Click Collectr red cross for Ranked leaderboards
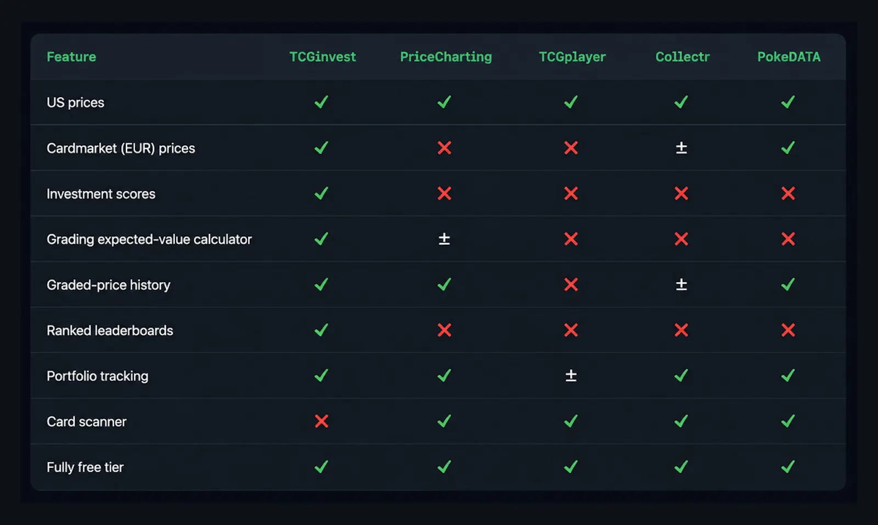878x525 pixels. click(x=682, y=330)
